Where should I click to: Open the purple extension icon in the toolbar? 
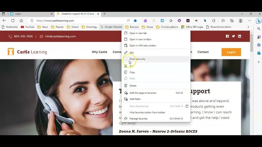(x=145, y=21)
